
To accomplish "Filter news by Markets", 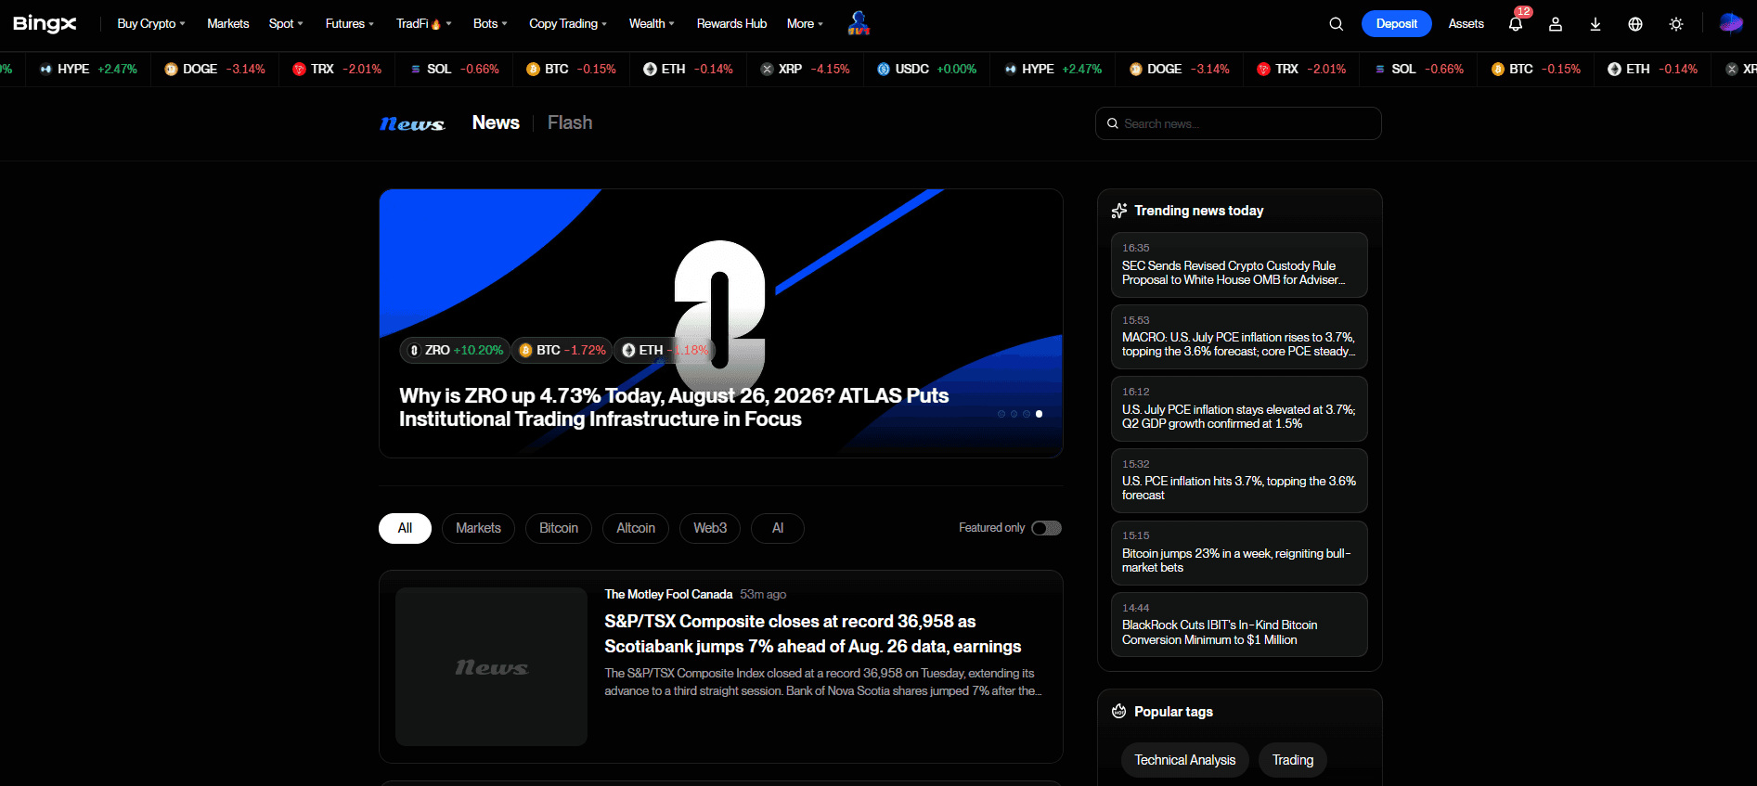I will pos(478,528).
